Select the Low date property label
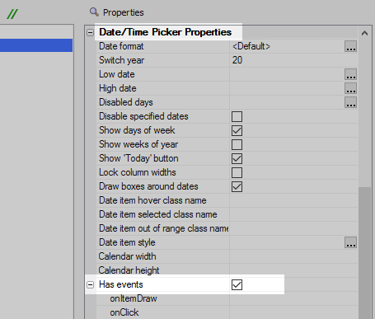 (117, 74)
